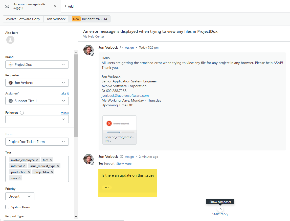Click Assign link on first comment
Image resolution: width=290 pixels, height=221 pixels.
pos(129,48)
